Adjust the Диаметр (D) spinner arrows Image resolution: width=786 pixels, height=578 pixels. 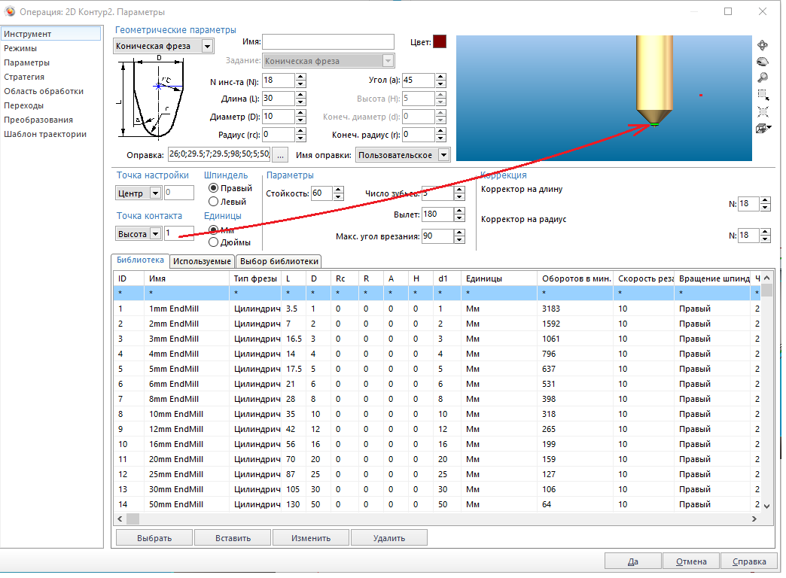pyautogui.click(x=300, y=117)
